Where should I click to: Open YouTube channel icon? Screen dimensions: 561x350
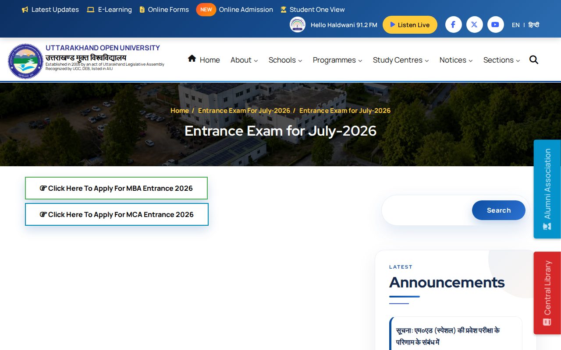[495, 24]
